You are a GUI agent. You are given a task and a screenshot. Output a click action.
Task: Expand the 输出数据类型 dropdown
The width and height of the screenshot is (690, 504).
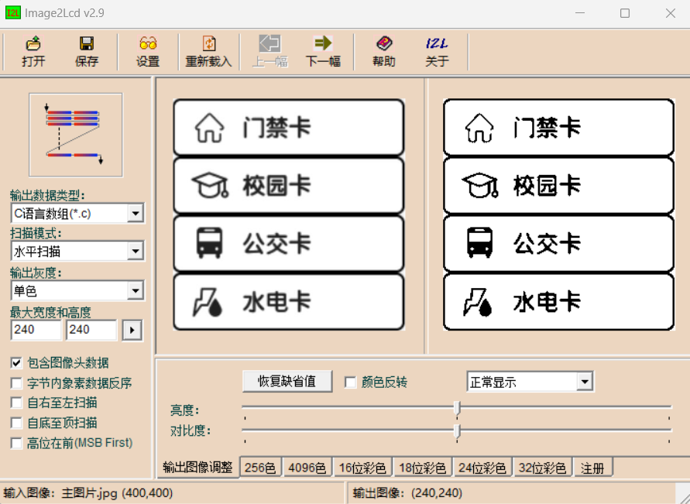click(x=136, y=214)
